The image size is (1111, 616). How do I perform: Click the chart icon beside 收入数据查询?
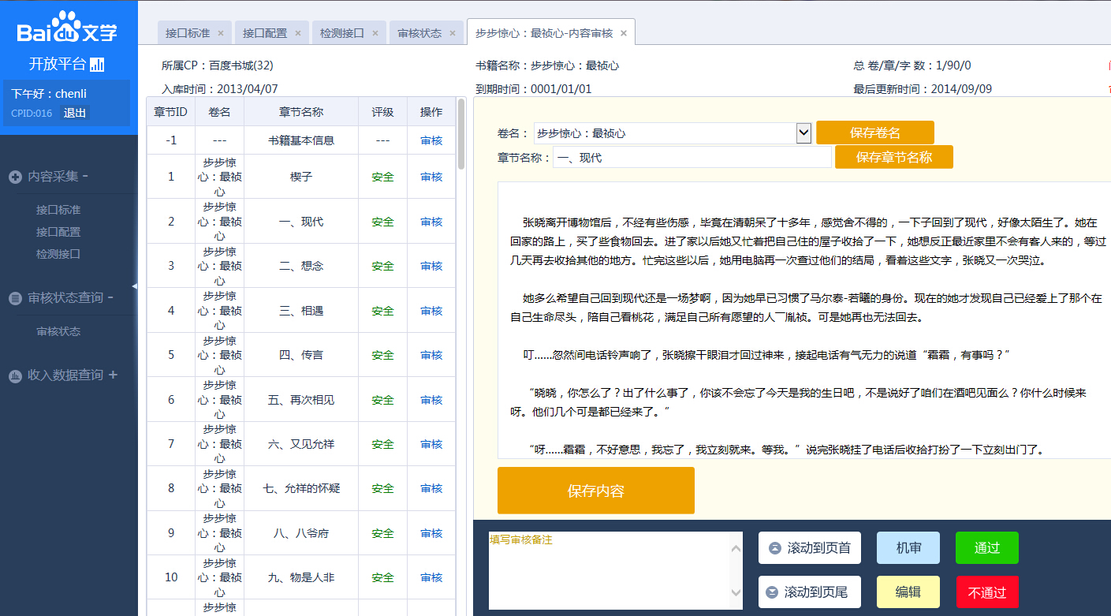(x=15, y=376)
